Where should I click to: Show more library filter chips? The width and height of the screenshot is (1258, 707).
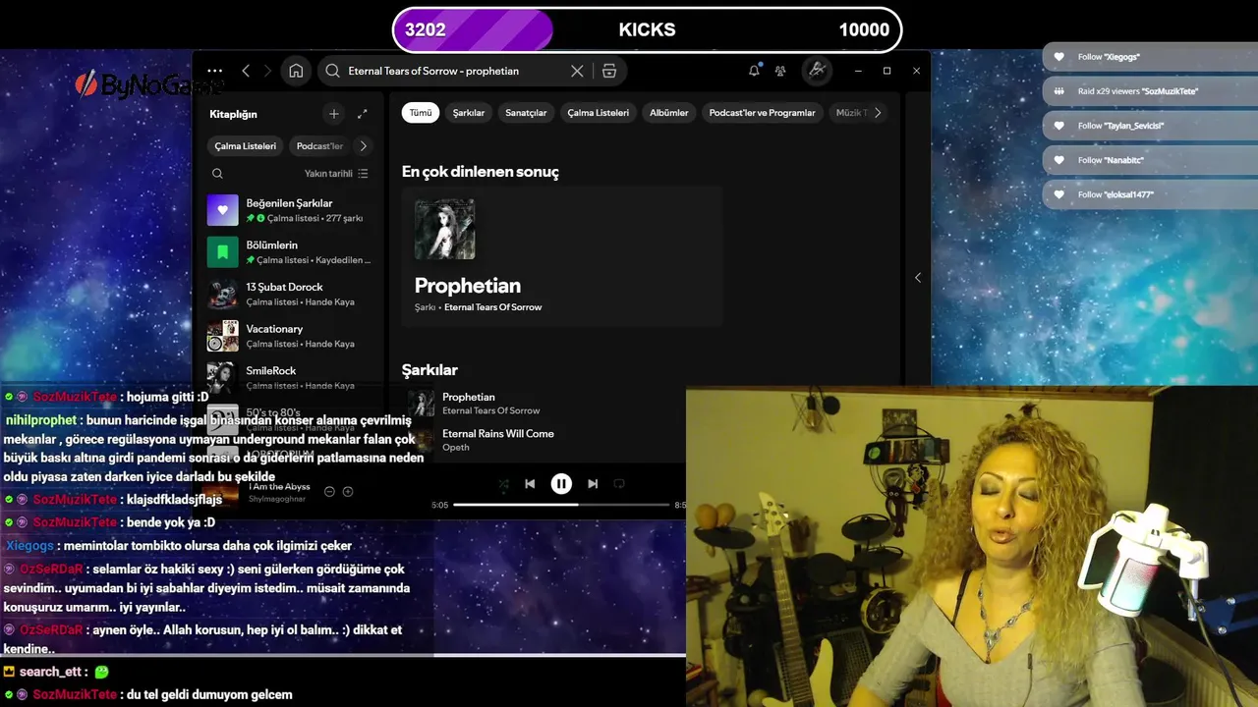coord(364,146)
